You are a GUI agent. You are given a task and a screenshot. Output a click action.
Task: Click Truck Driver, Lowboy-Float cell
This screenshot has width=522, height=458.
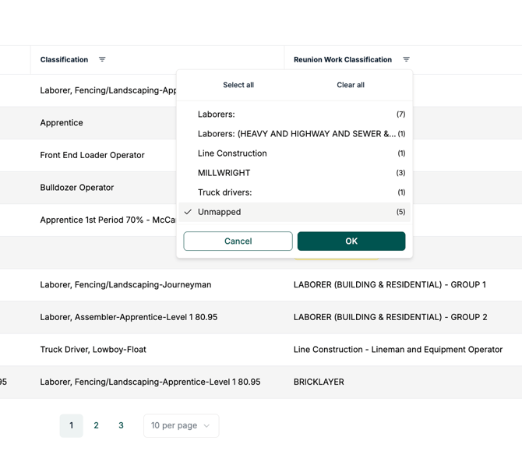coord(93,350)
